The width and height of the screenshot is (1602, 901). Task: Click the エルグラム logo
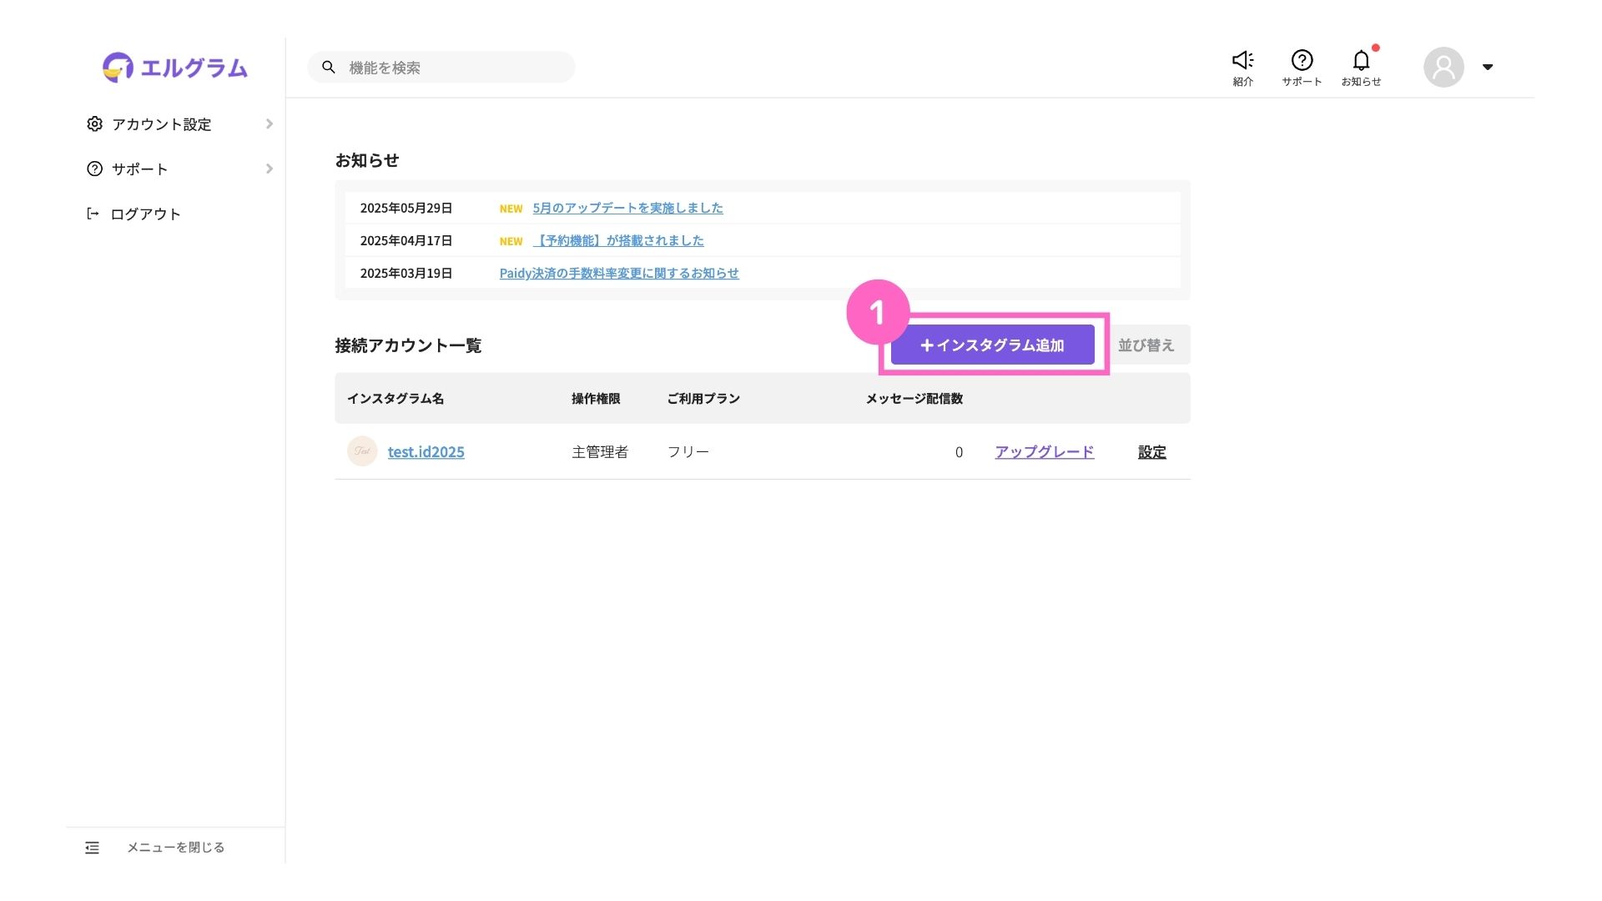[175, 68]
